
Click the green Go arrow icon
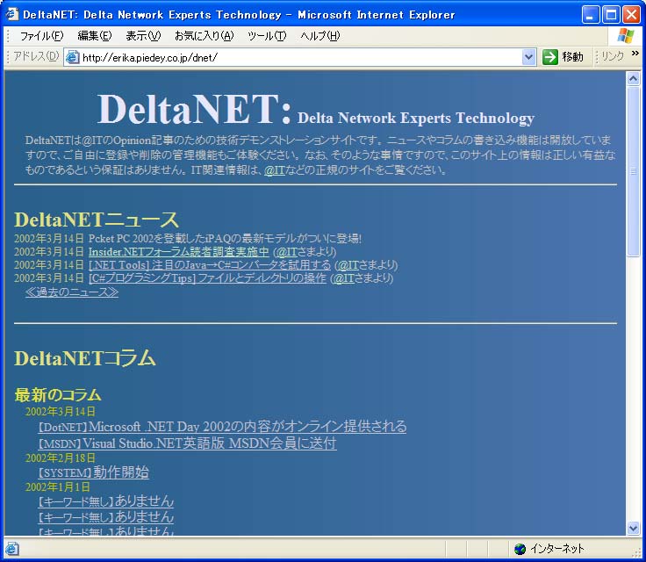(x=549, y=57)
